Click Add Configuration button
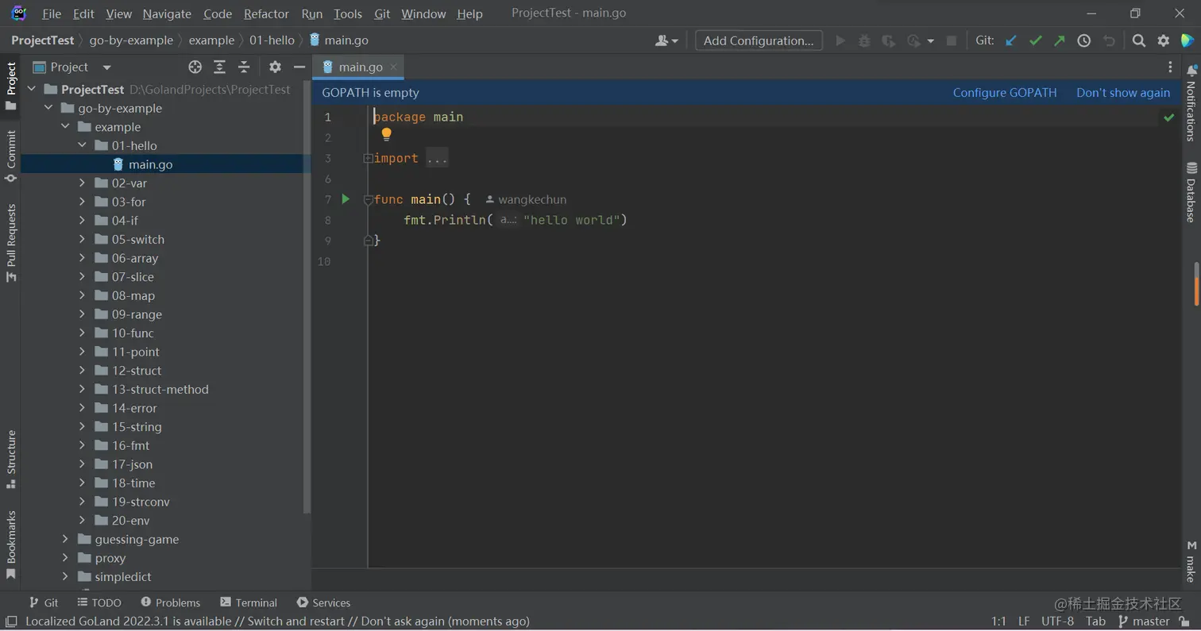This screenshot has height=631, width=1201. (759, 40)
